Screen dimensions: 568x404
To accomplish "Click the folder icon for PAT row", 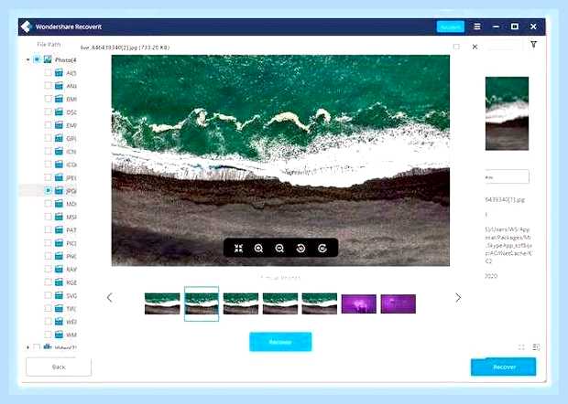I will 59,229.
